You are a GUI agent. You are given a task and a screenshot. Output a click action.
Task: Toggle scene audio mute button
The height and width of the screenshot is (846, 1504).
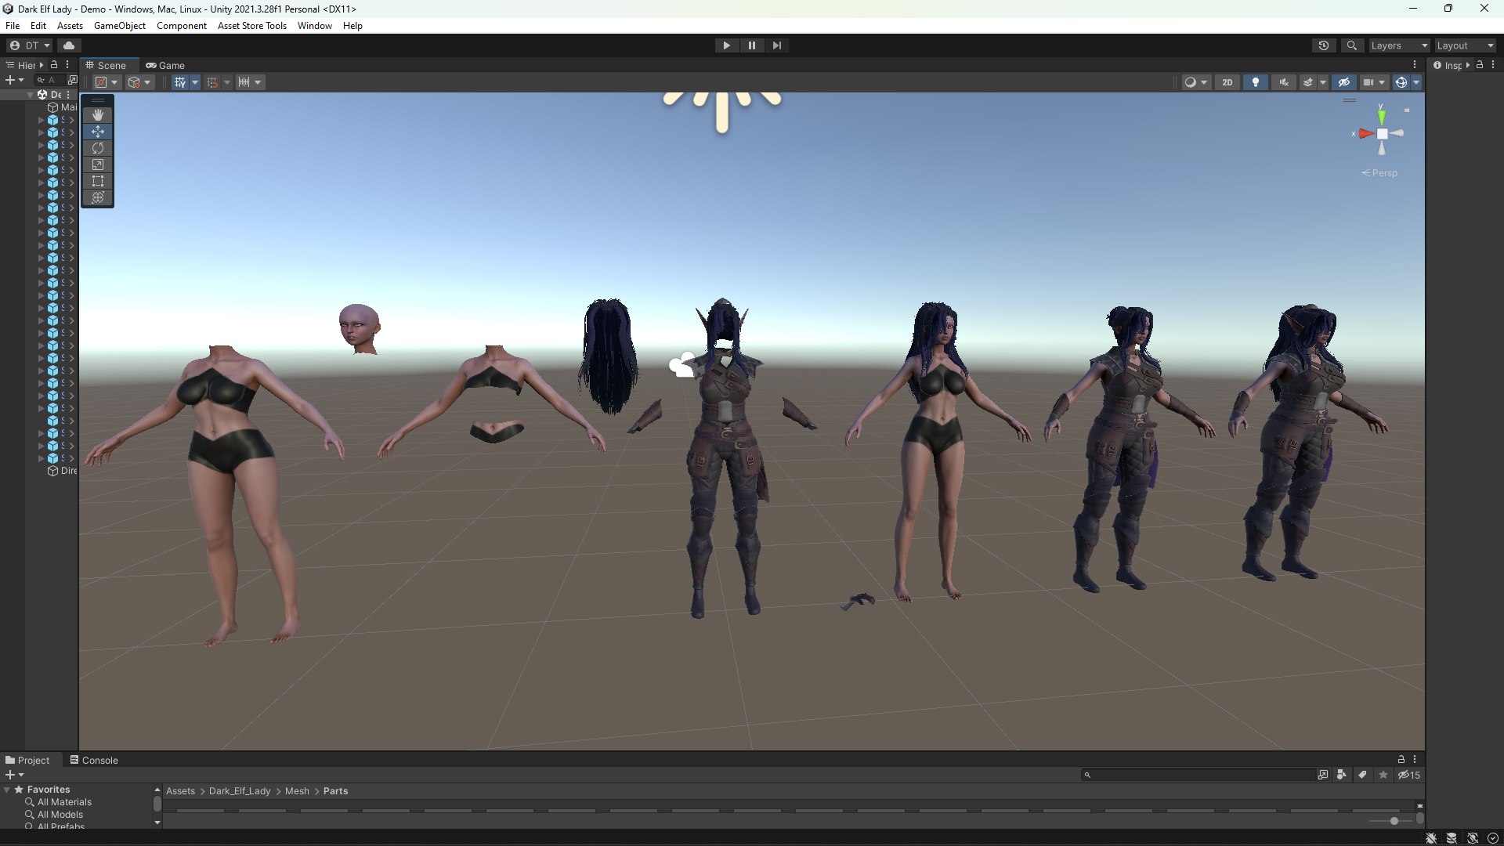1284,82
